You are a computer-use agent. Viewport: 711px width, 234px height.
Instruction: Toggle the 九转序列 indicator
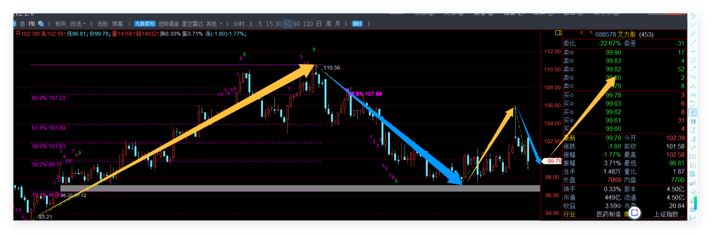pyautogui.click(x=145, y=24)
